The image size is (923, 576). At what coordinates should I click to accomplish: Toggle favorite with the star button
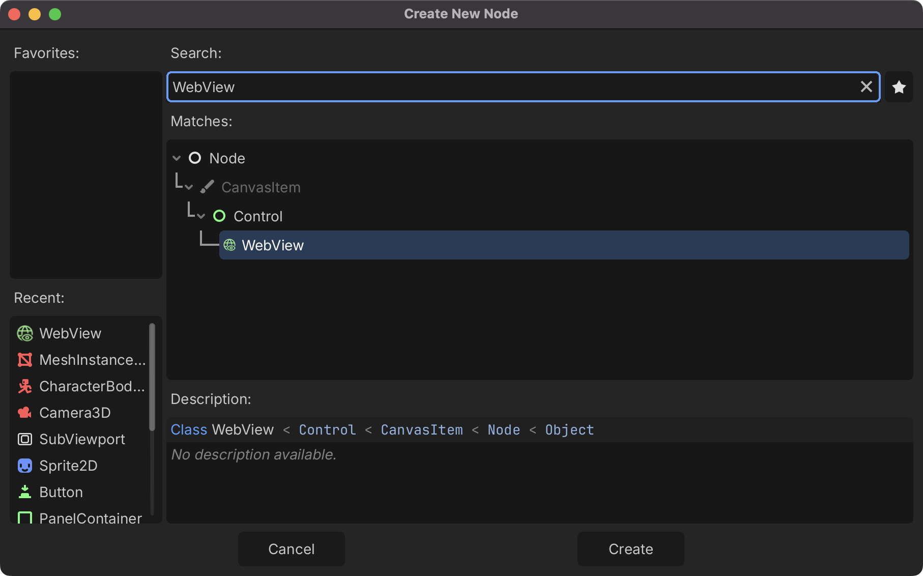pyautogui.click(x=899, y=87)
